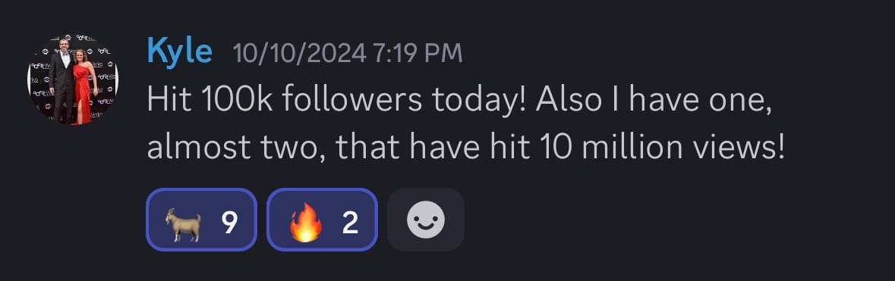Toggle the goat emoji reaction

point(201,220)
